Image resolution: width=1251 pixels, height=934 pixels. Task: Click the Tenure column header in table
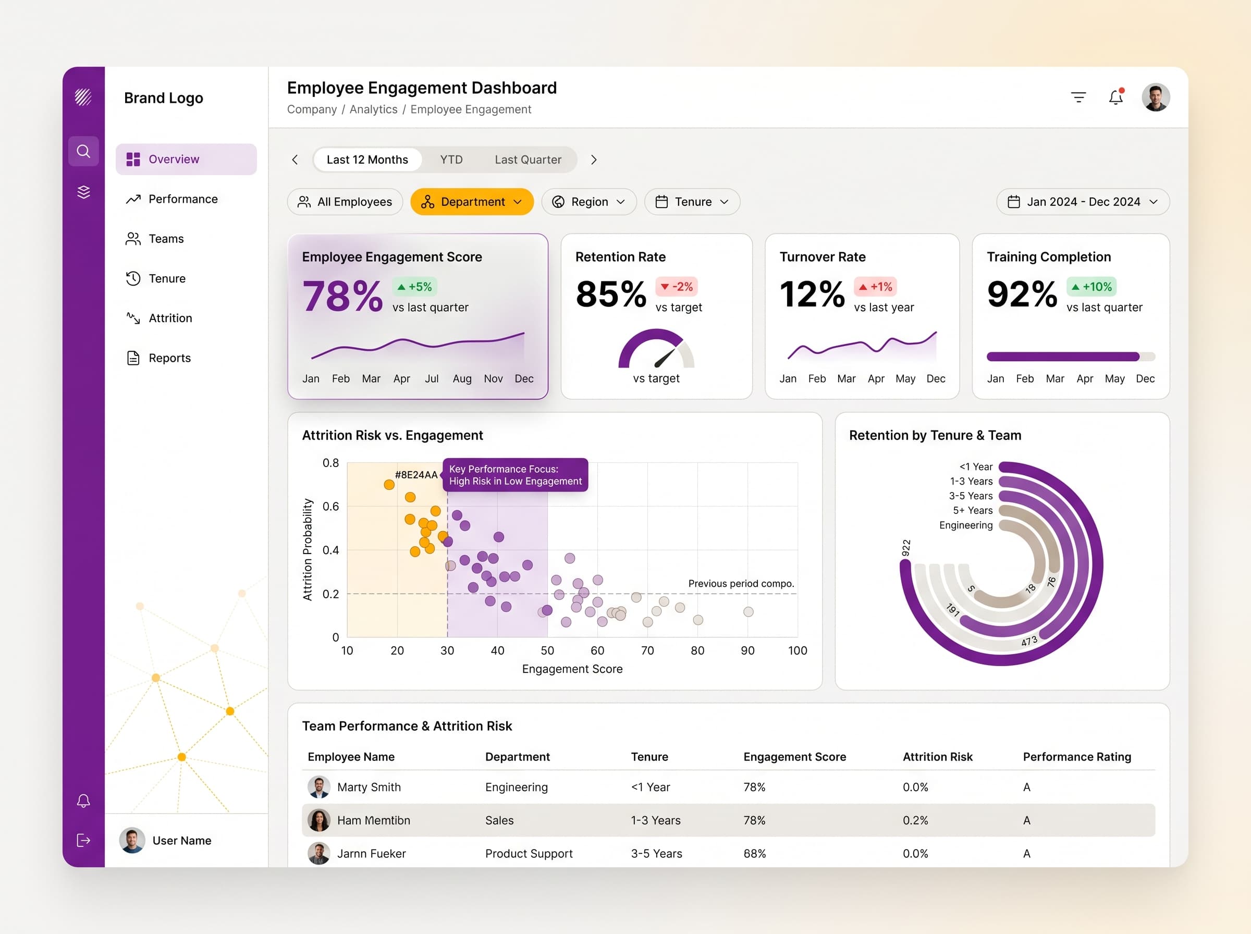click(x=649, y=756)
